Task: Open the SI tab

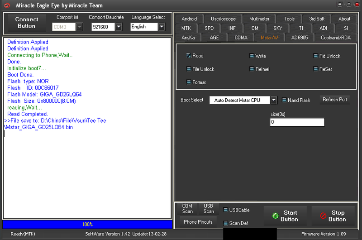Action: tap(346, 28)
